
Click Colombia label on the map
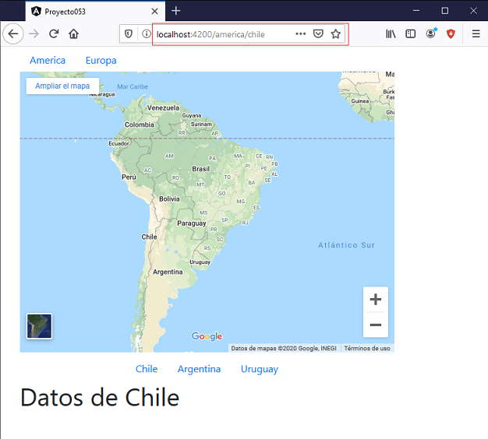pos(139,125)
